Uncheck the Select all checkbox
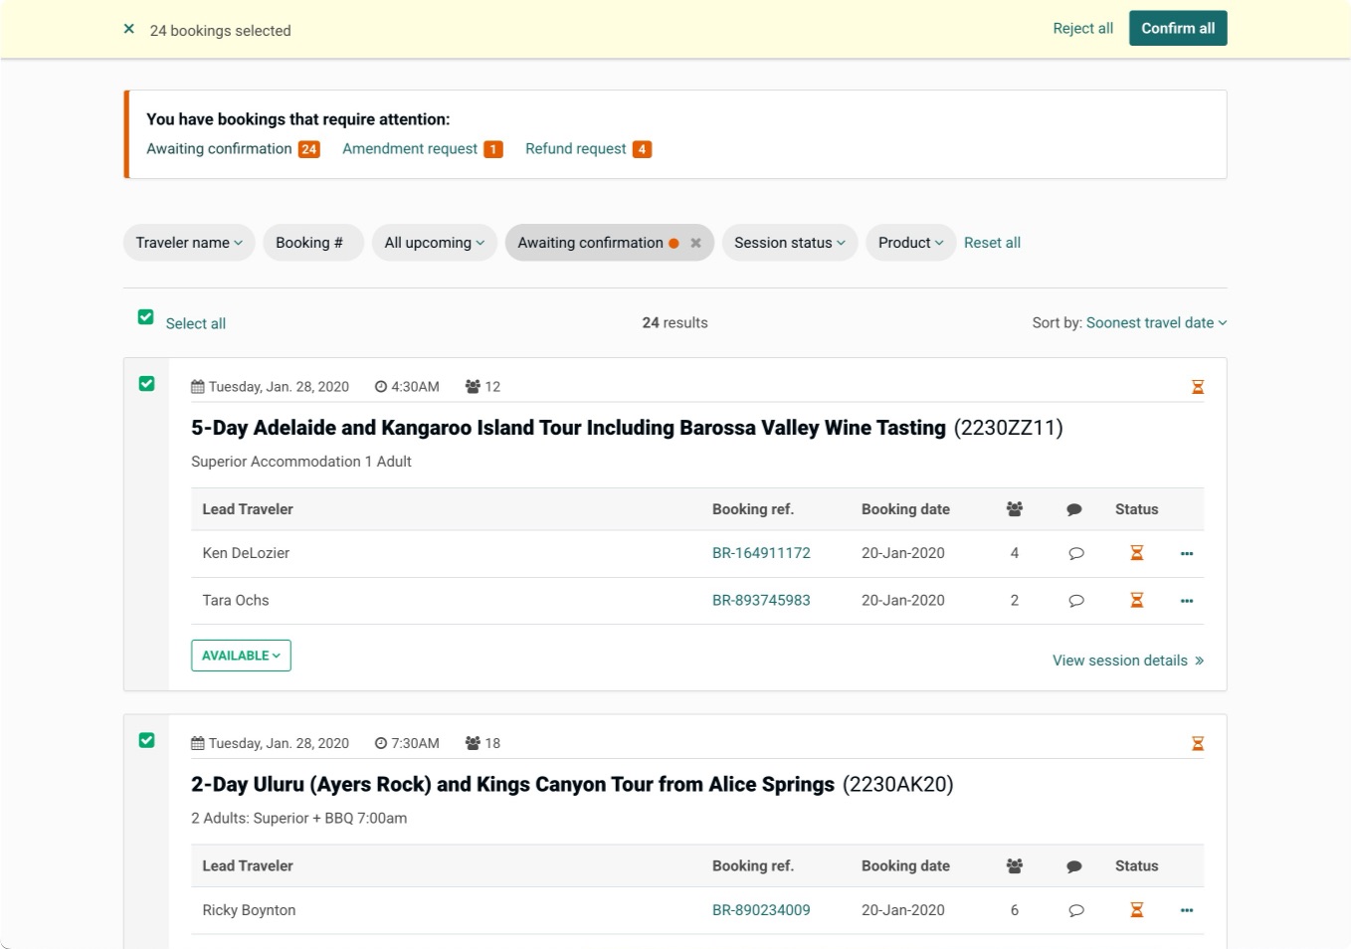Image resolution: width=1351 pixels, height=949 pixels. [x=146, y=317]
